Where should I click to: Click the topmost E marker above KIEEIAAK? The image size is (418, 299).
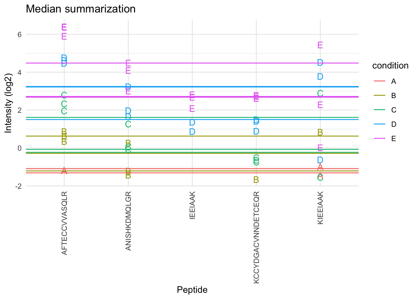point(320,45)
